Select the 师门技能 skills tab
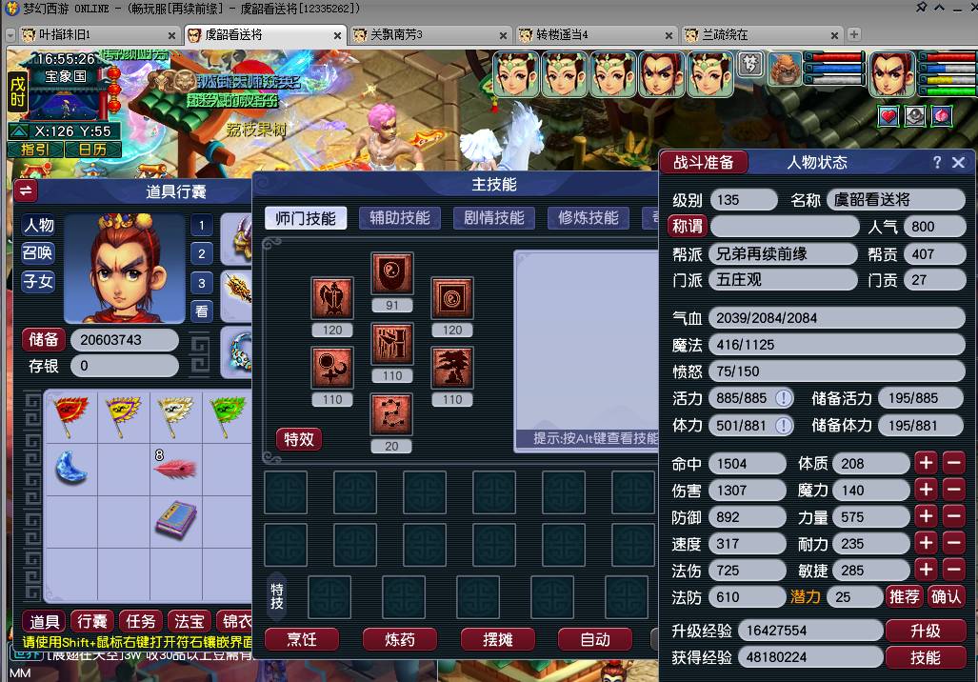Viewport: 978px width, 682px height. click(x=306, y=218)
